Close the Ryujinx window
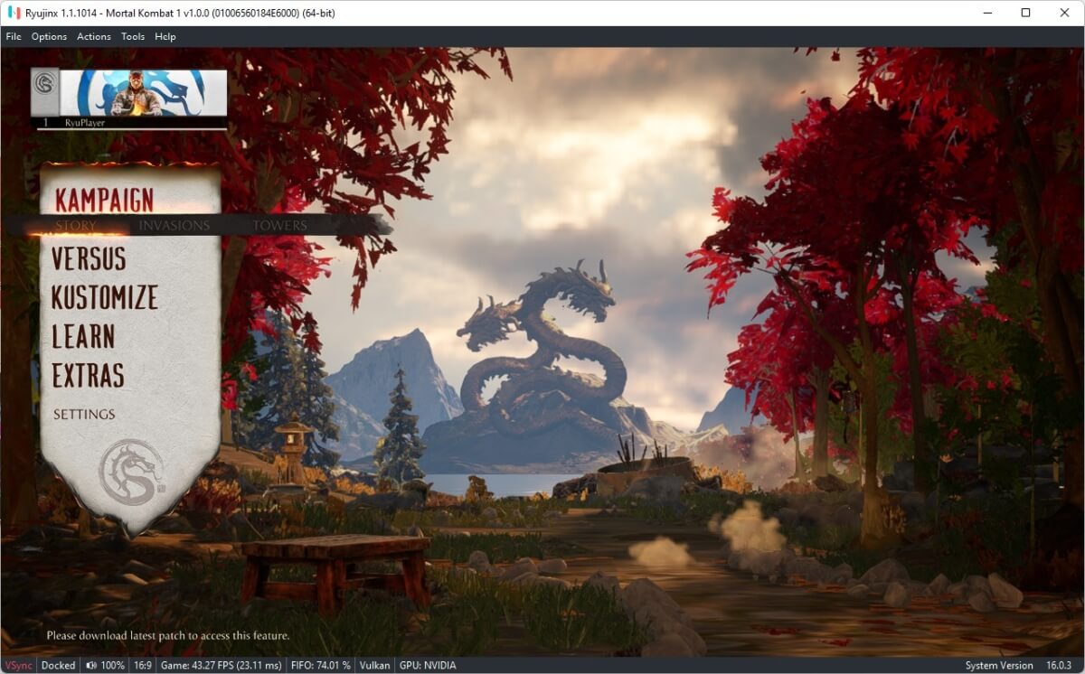Image resolution: width=1085 pixels, height=674 pixels. point(1064,13)
